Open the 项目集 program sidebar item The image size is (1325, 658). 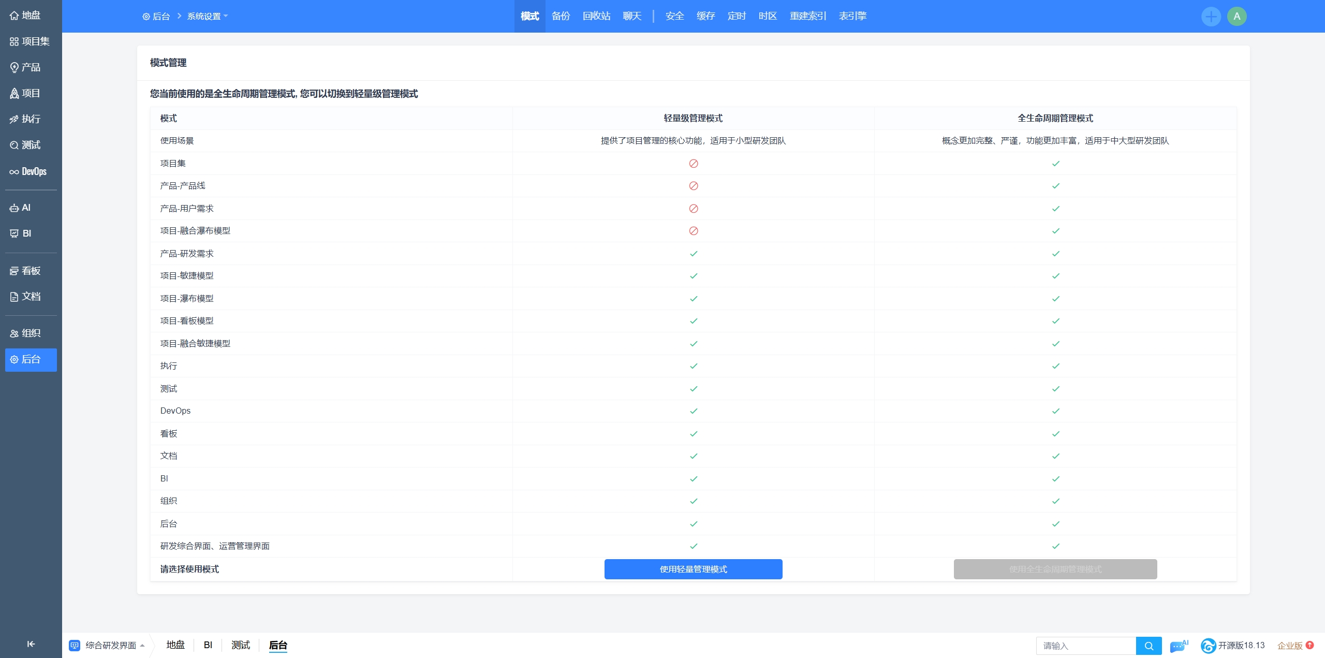click(x=30, y=41)
